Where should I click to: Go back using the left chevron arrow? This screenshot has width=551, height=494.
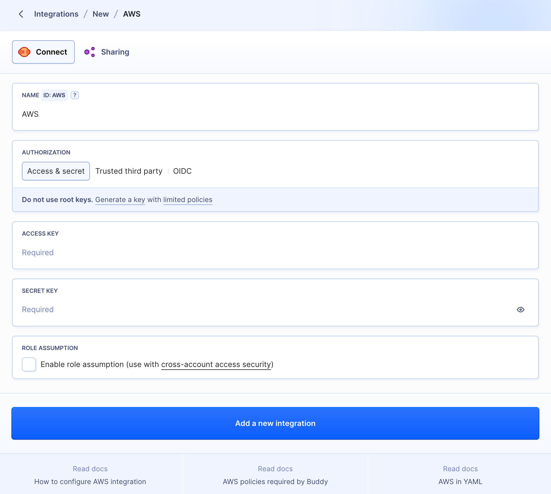coord(21,14)
